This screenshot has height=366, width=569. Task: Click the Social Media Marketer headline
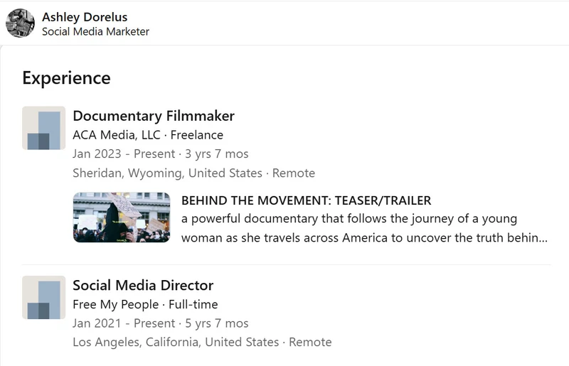[95, 31]
